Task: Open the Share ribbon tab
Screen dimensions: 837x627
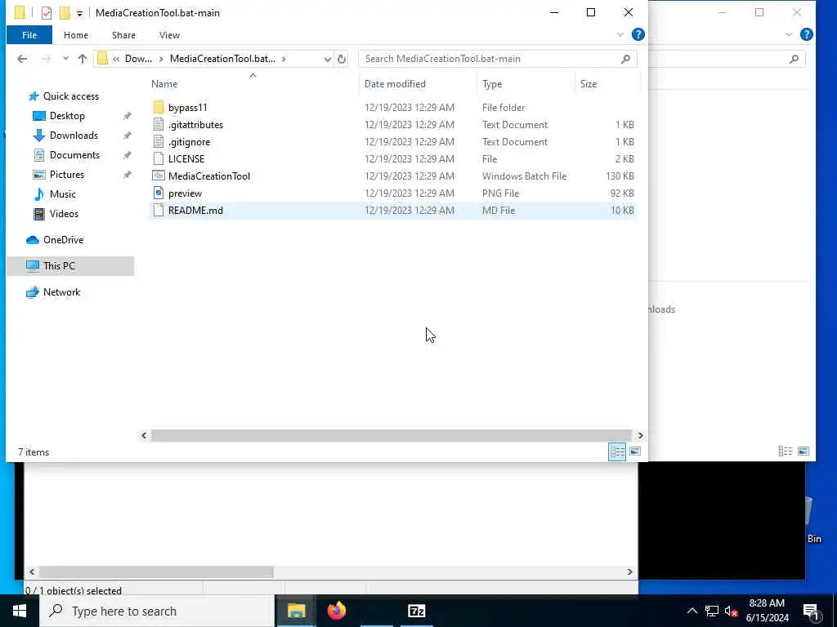Action: (123, 35)
